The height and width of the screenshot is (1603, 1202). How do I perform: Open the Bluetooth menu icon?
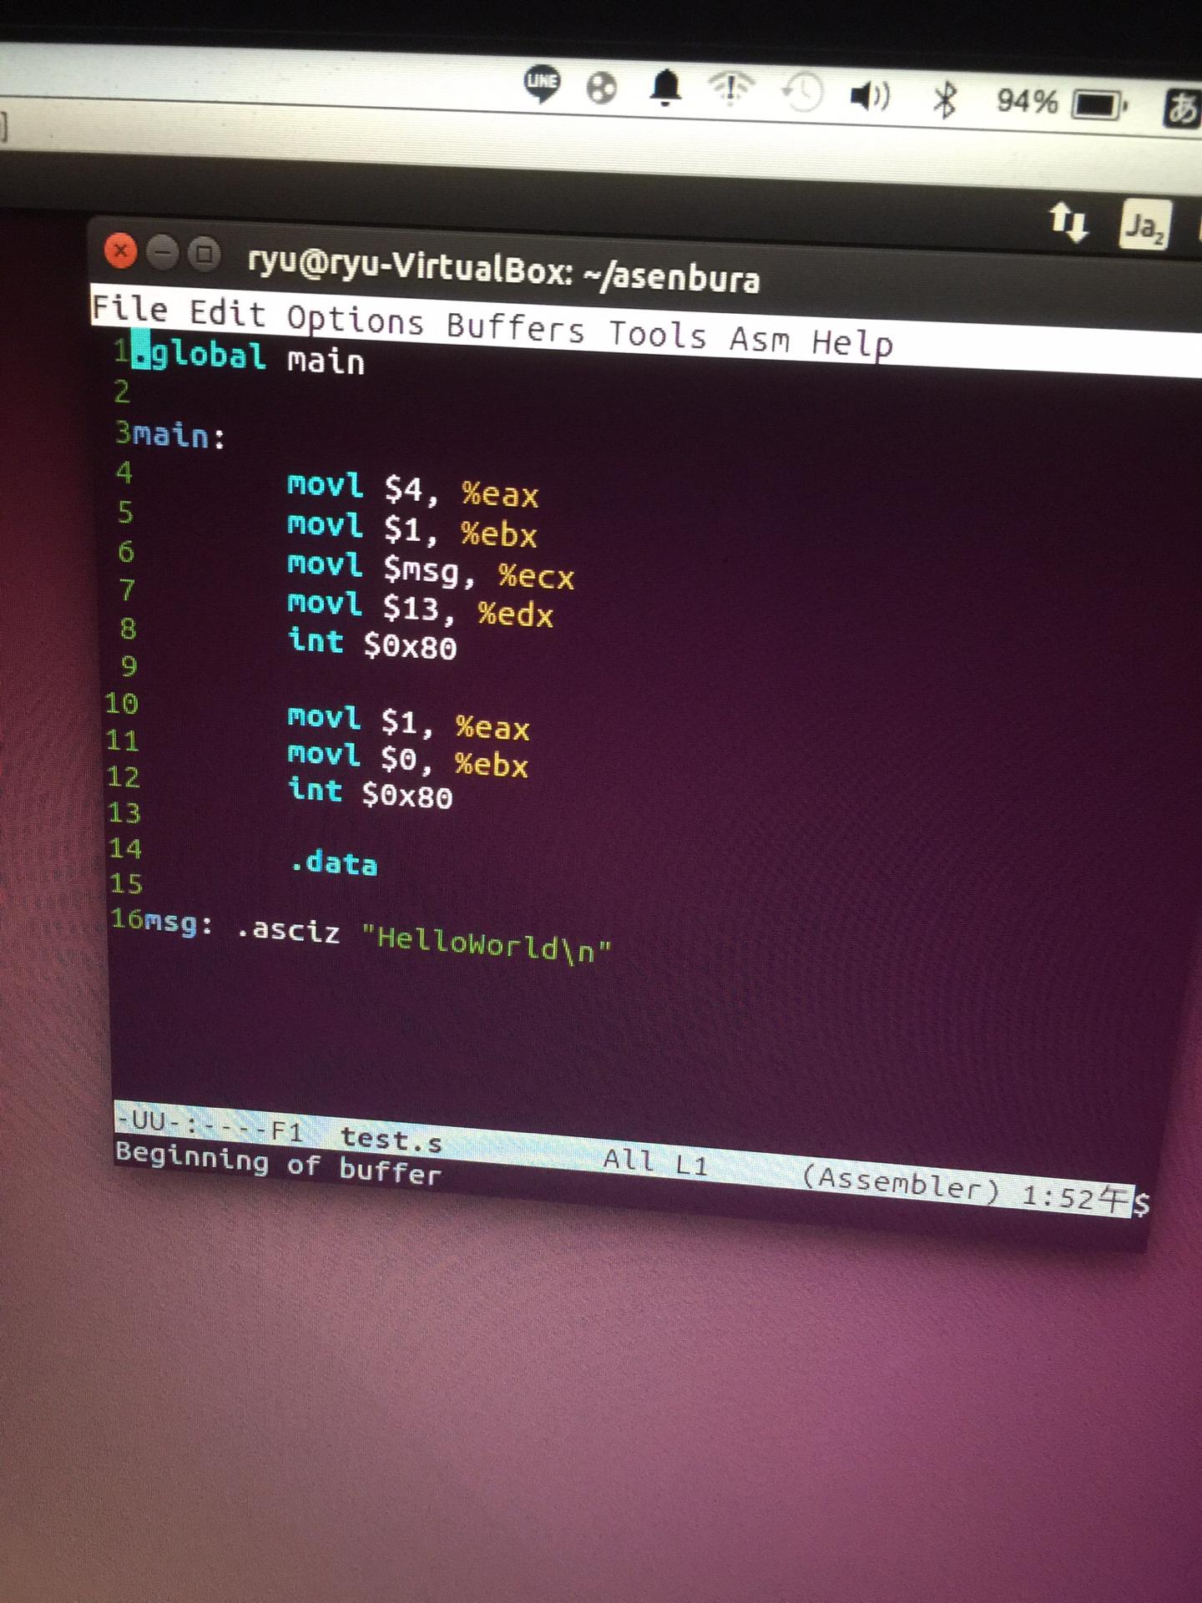tap(945, 99)
